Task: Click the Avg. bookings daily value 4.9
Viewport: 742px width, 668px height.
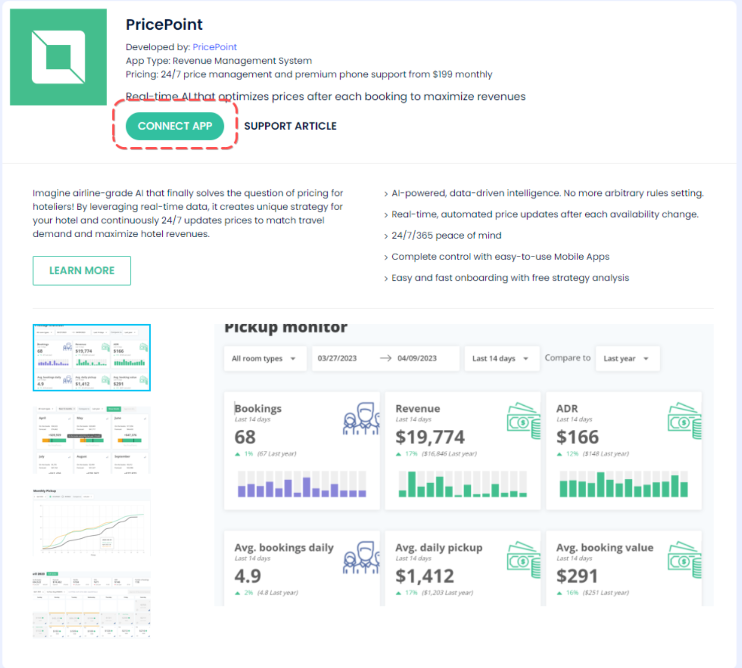Action: pos(248,576)
